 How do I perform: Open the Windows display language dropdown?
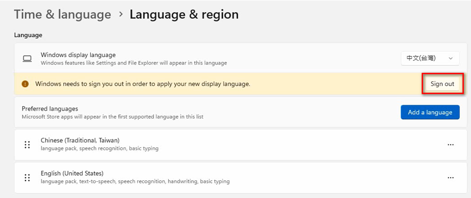point(430,59)
